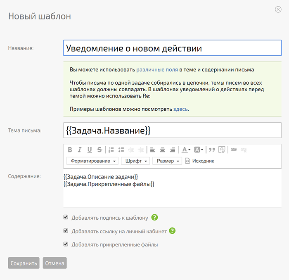
Task: Open the 'Форматирование' dropdown
Action: tap(92, 161)
